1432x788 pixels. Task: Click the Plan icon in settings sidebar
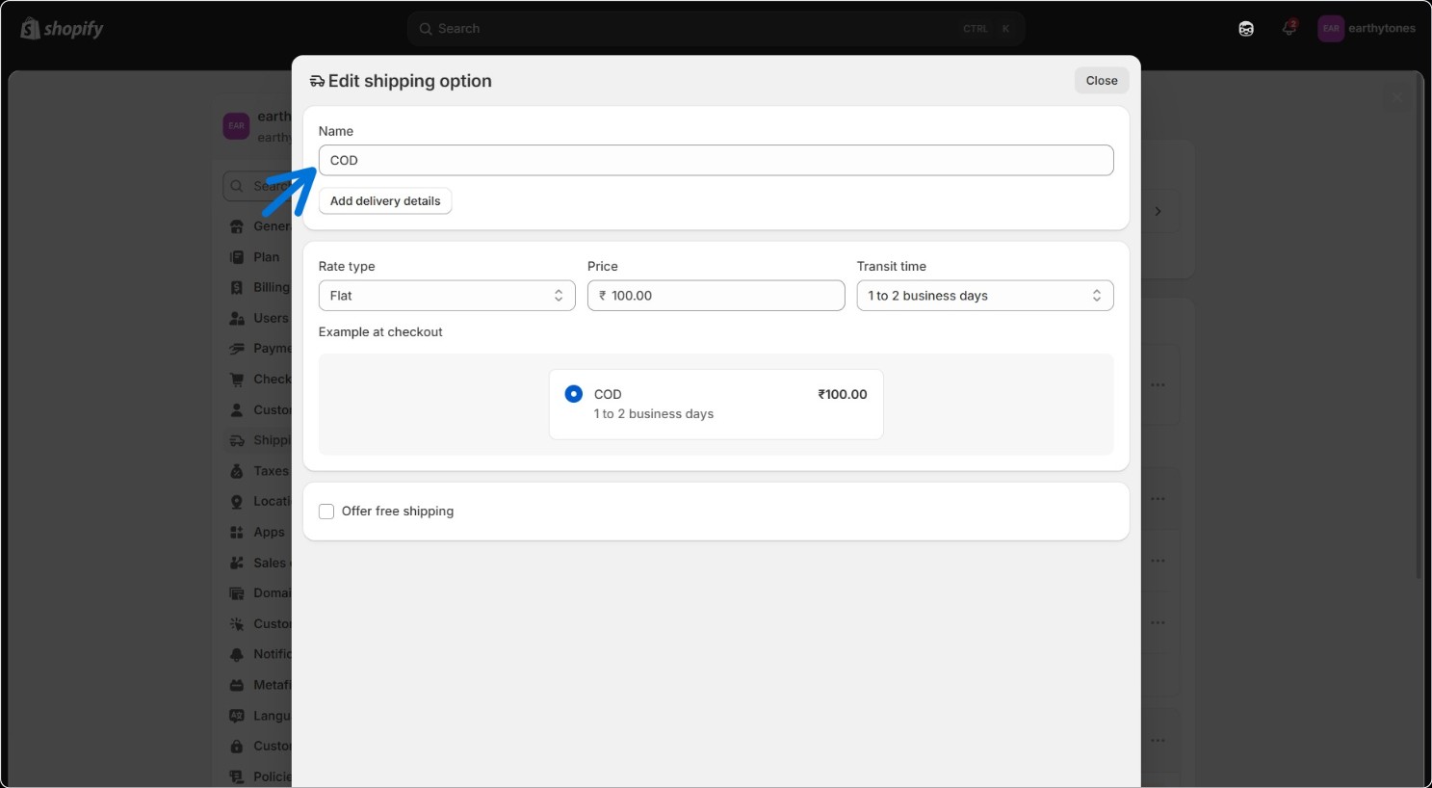pos(237,257)
